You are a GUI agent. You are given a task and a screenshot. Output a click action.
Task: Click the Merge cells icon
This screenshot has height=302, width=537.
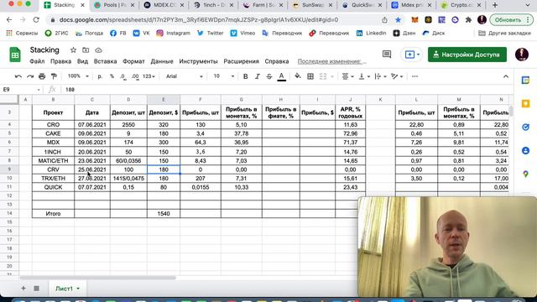coord(323,76)
